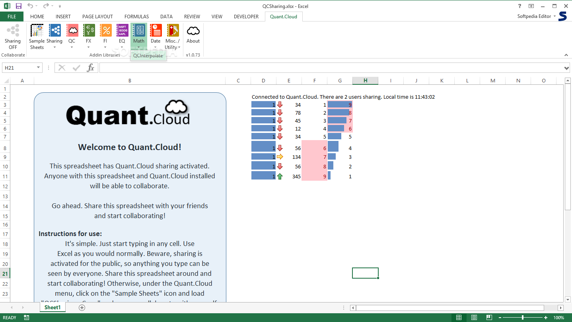The image size is (572, 322).
Task: Switch to the DEVELOPER tab
Action: tap(246, 16)
